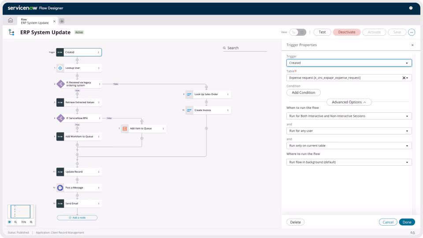This screenshot has height=238, width=423.
Task: Open the help icon in top header
Action: click(x=411, y=8)
